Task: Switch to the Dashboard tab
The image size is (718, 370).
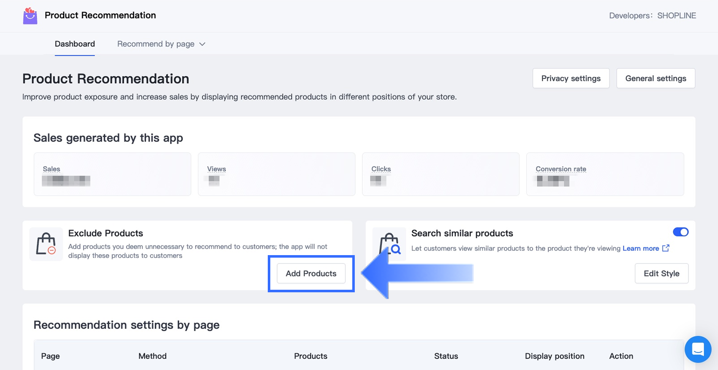Action: click(x=75, y=44)
